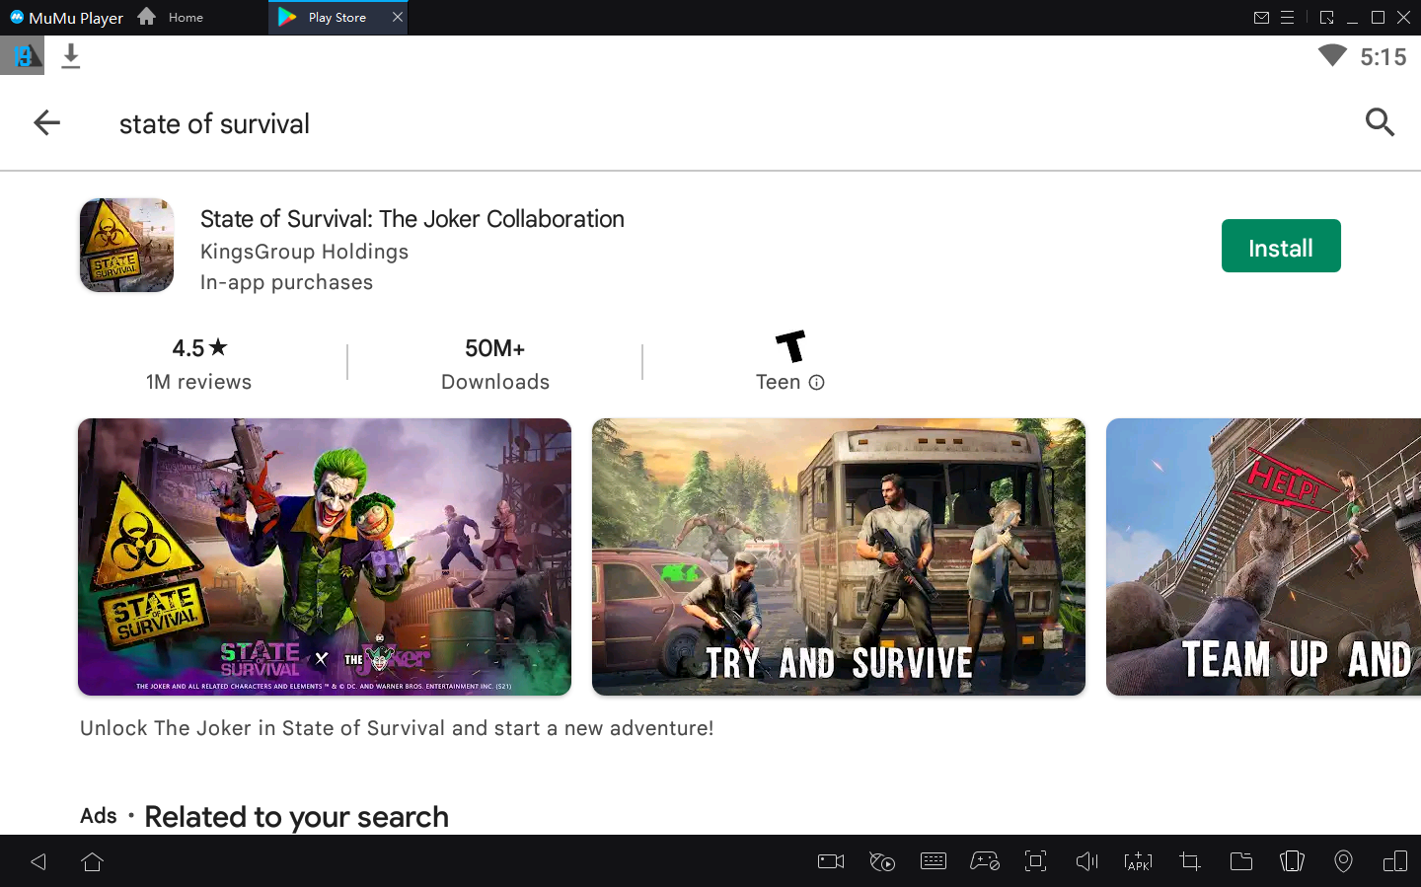1421x887 pixels.
Task: Click the shrink window icon in title bar
Action: point(1326,18)
